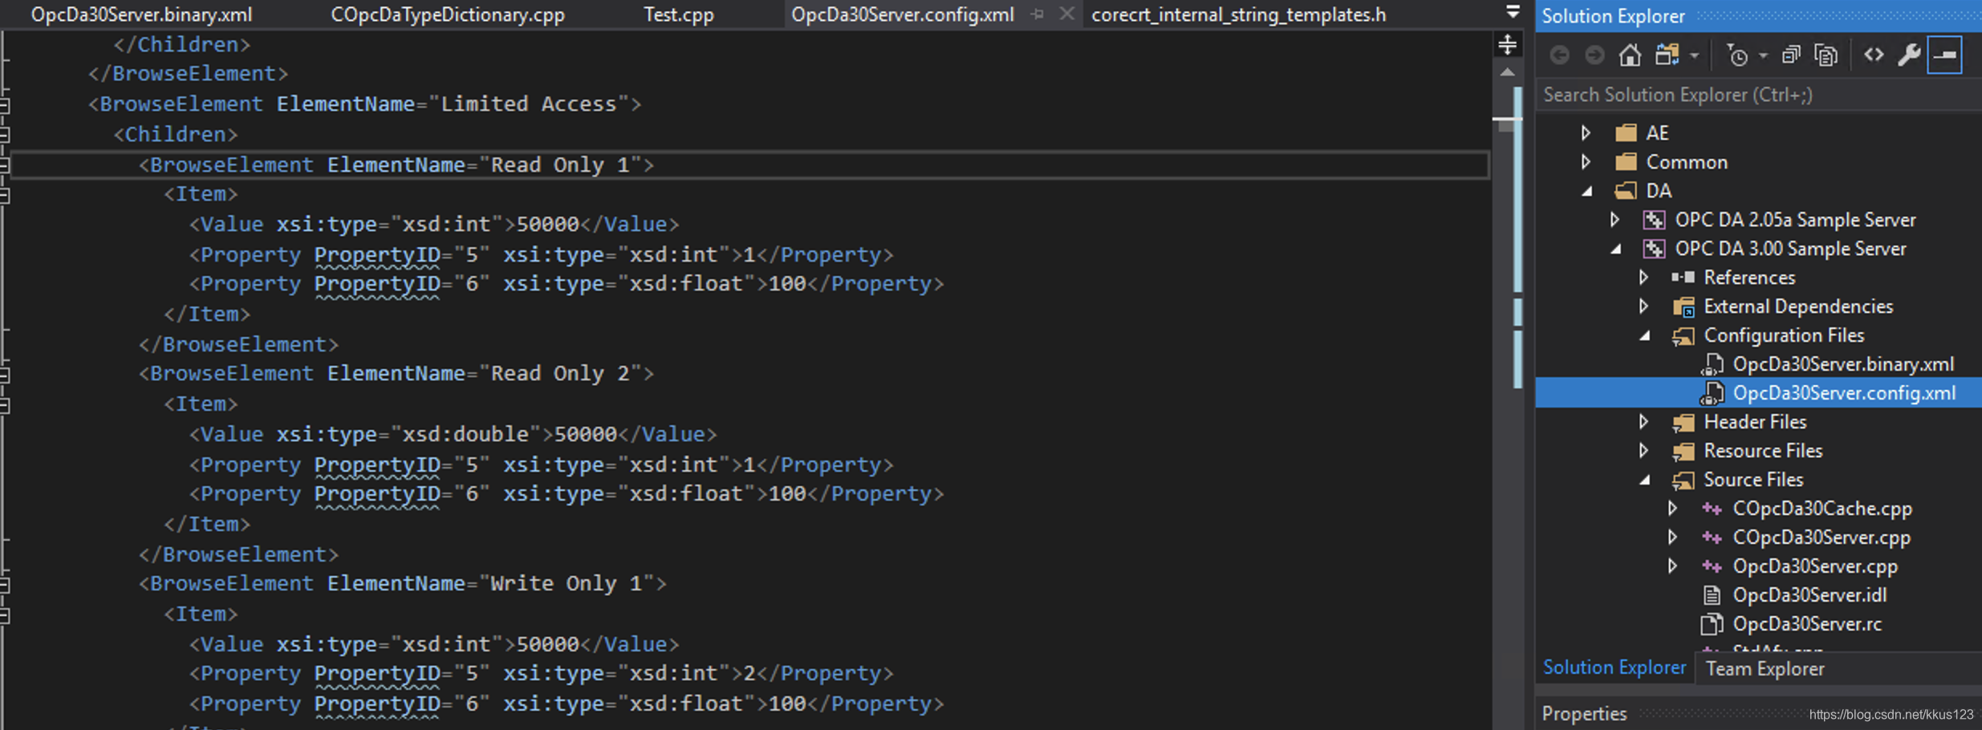Image resolution: width=1982 pixels, height=730 pixels.
Task: Expand the AE folder node
Action: (x=1586, y=132)
